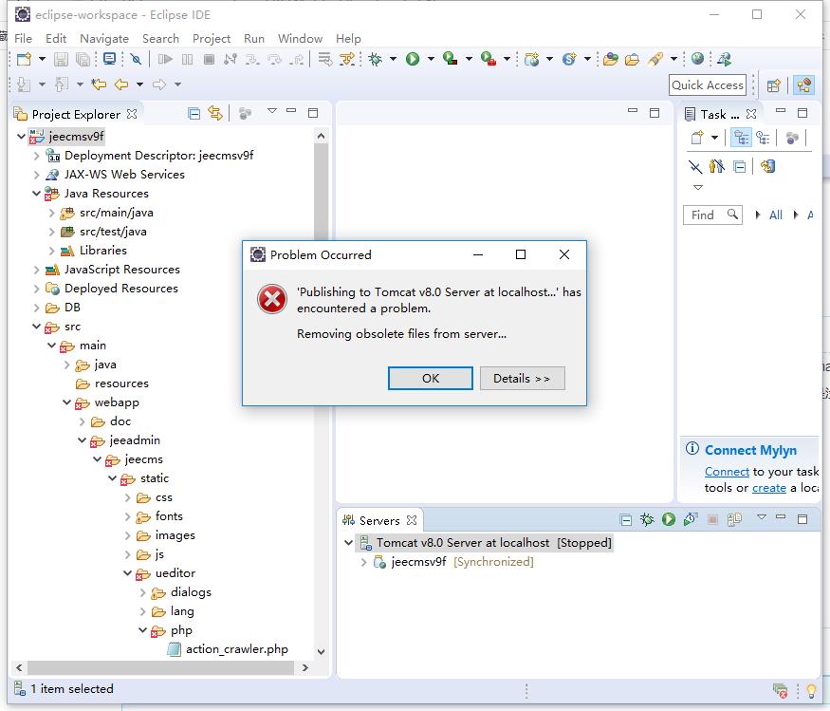Click the tip-of-the-day lightbulb status icon
This screenshot has height=711, width=830.
810,690
